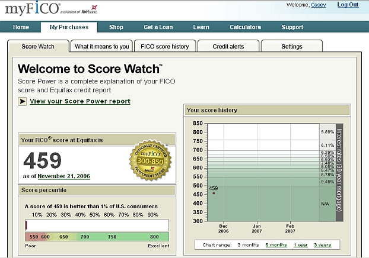Click the Score percentile panel header

point(97,190)
